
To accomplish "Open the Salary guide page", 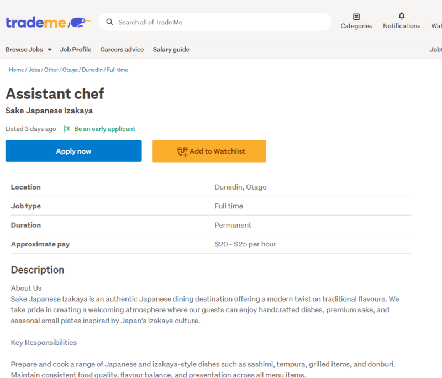I will pyautogui.click(x=171, y=50).
